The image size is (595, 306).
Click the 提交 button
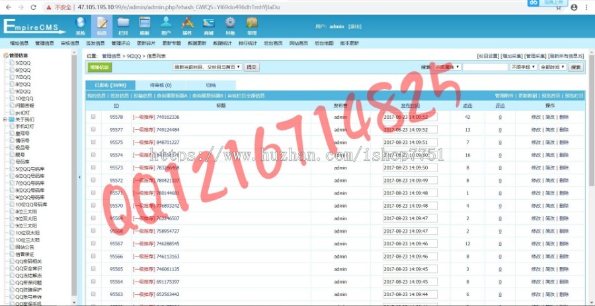pos(252,67)
